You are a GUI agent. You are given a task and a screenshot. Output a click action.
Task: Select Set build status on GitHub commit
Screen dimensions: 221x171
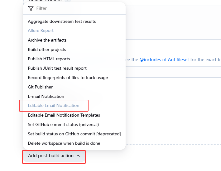tap(74, 134)
